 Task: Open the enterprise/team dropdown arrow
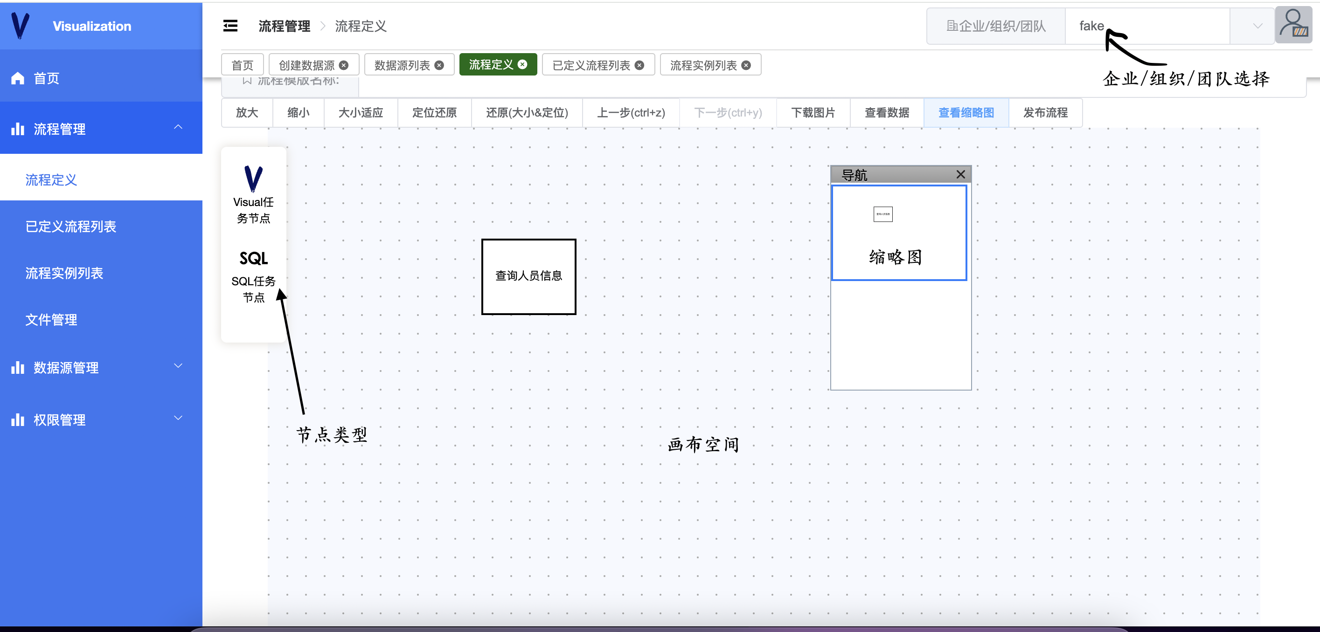pos(1257,26)
